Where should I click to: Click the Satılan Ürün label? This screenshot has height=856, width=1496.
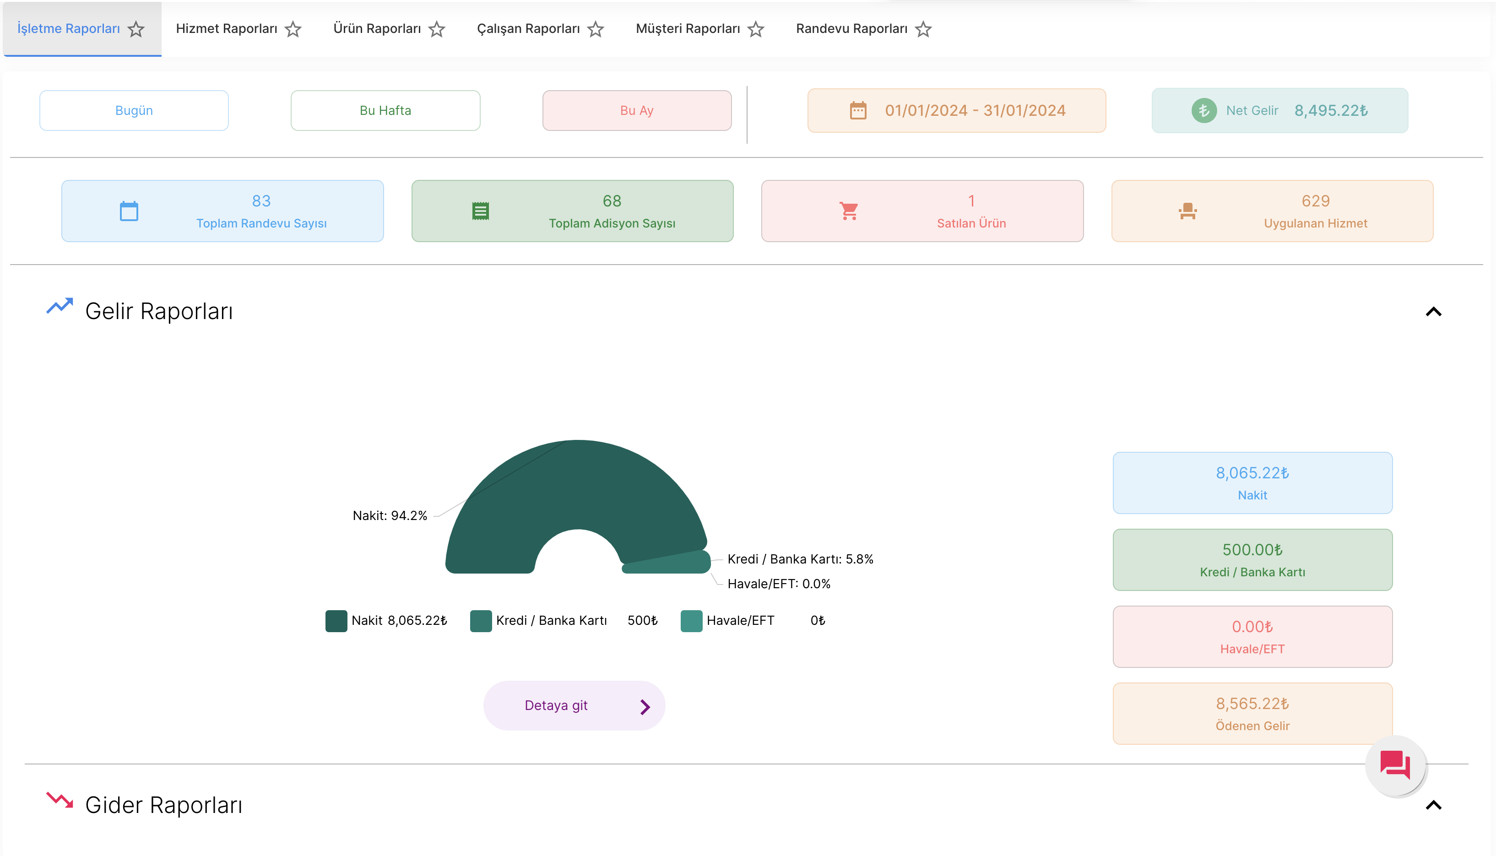coord(971,223)
